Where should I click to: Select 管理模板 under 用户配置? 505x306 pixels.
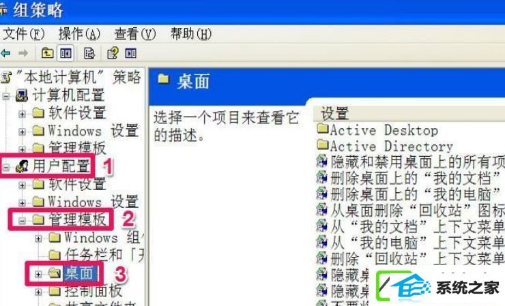pyautogui.click(x=77, y=219)
